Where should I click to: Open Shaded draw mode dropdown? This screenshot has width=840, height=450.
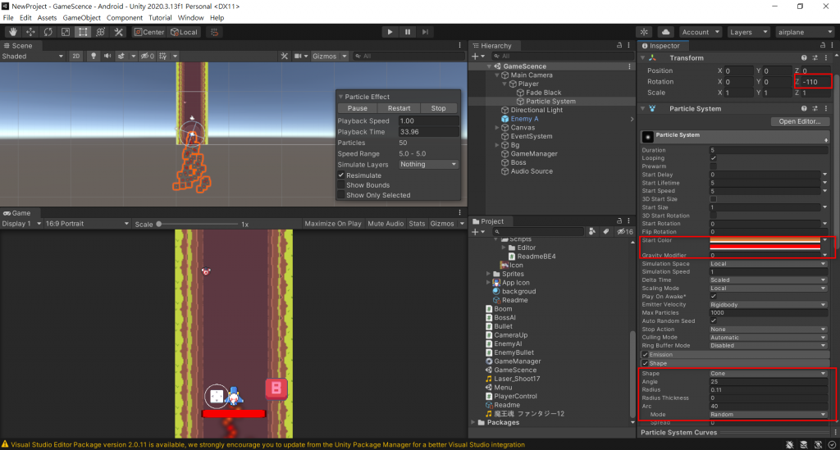[33, 57]
